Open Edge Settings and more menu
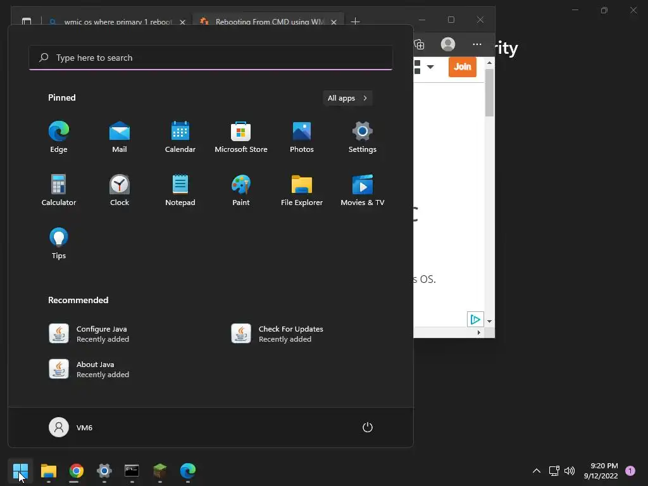This screenshot has width=648, height=486. point(477,44)
